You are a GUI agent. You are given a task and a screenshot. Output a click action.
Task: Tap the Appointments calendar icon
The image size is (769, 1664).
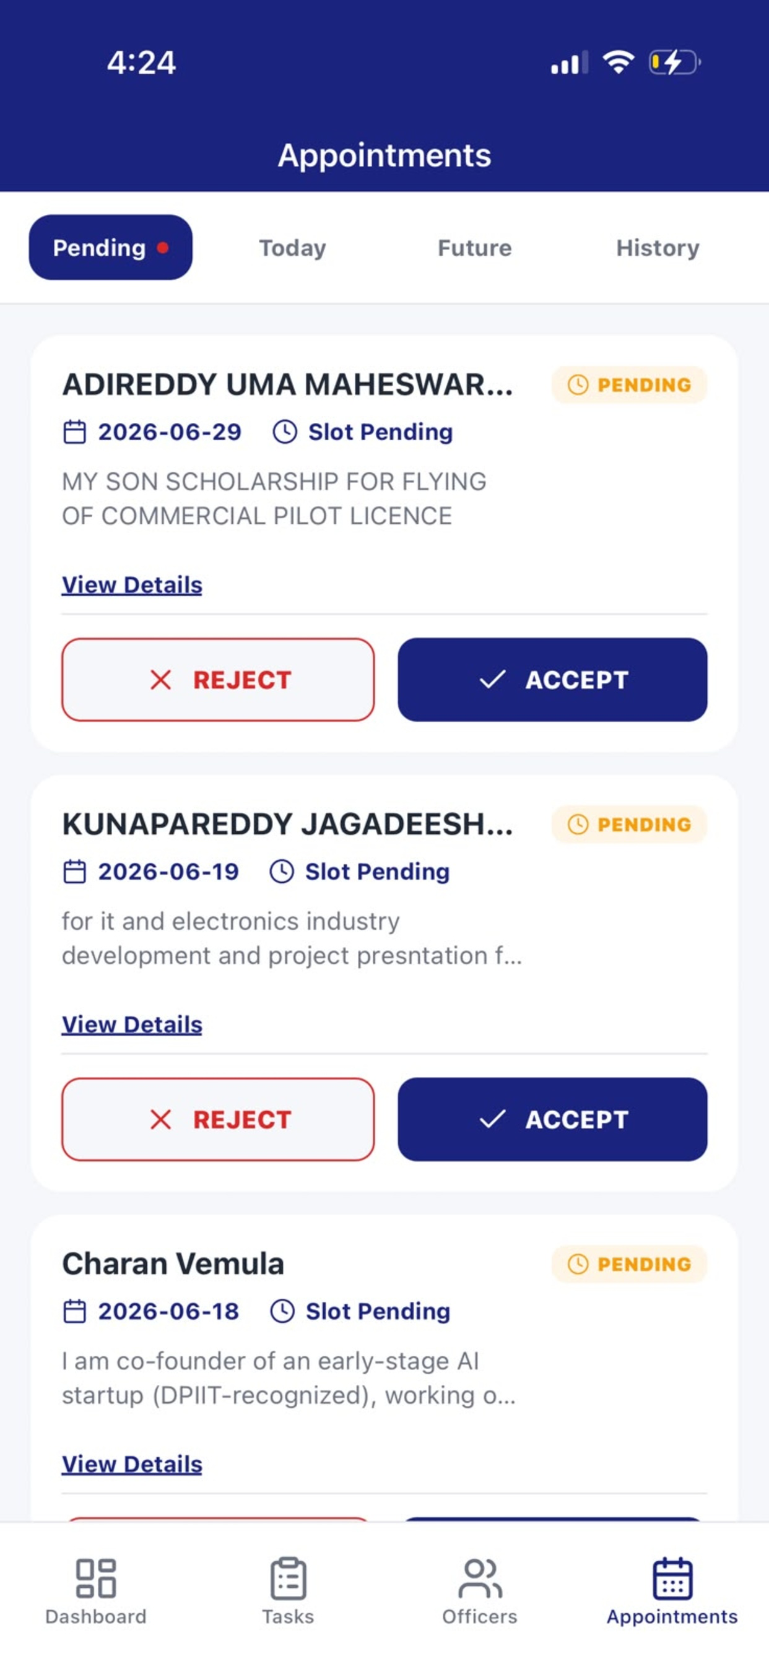[x=672, y=1577]
